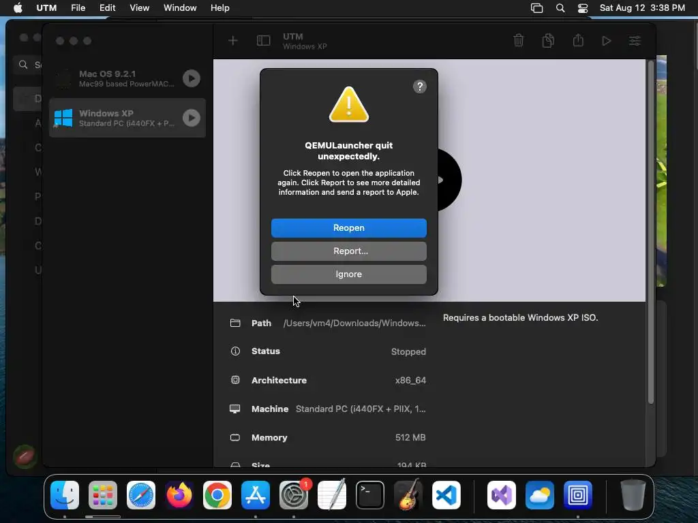Click the Stopped status value
Screen dimensions: 698x523
tap(408, 351)
